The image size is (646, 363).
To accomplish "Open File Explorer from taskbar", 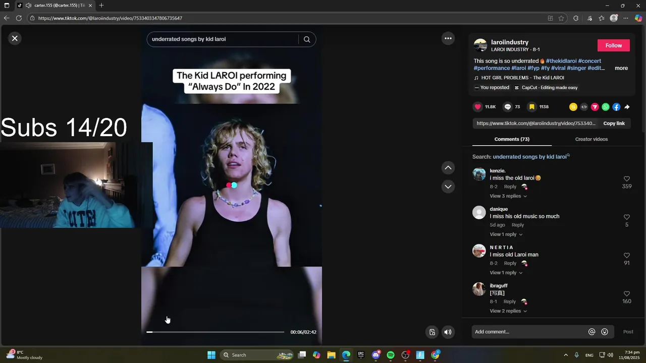I will [x=331, y=355].
